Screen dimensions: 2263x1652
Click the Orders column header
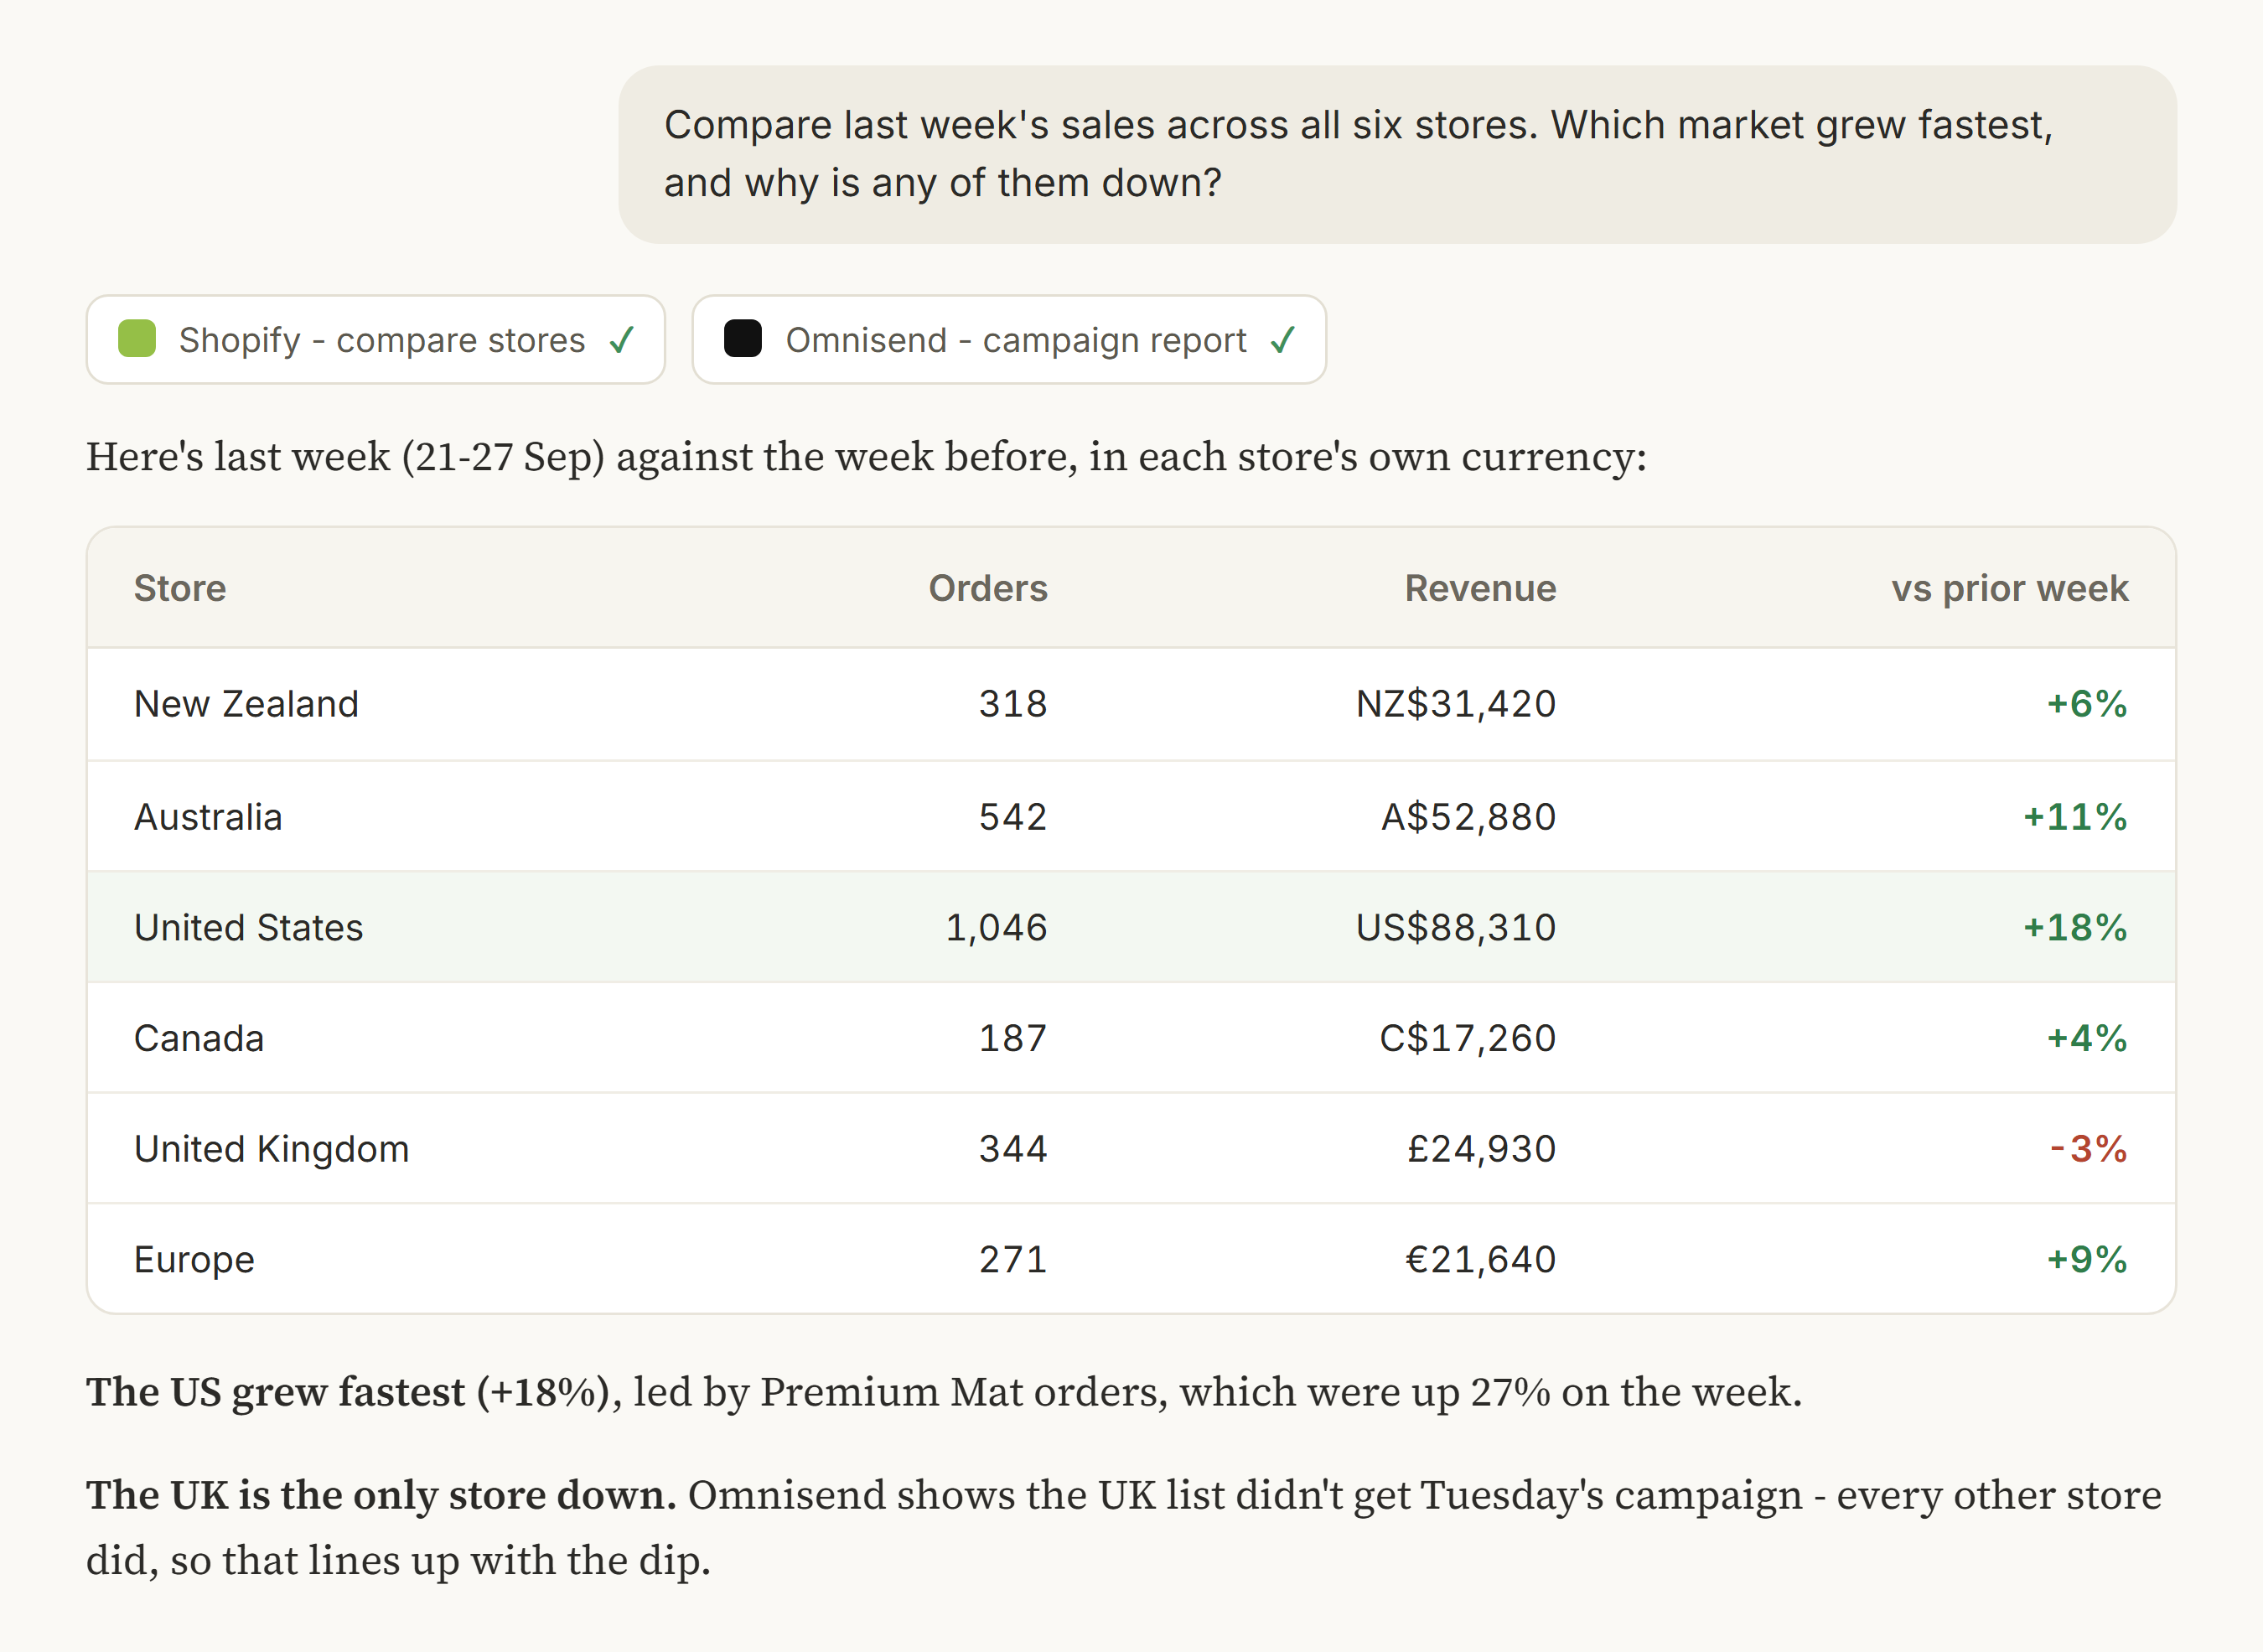[988, 588]
